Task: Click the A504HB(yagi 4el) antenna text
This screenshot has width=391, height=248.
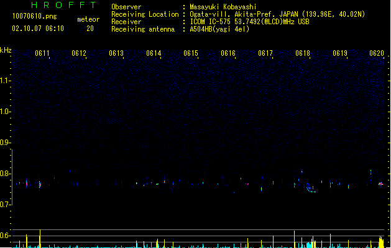Action: (x=219, y=29)
